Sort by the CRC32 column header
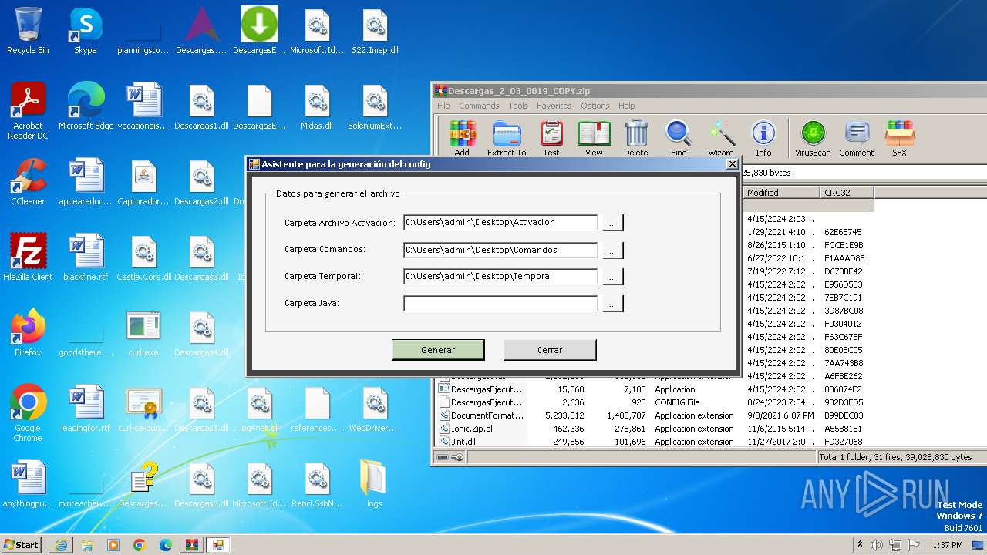Viewport: 987px width, 555px height. [847, 193]
